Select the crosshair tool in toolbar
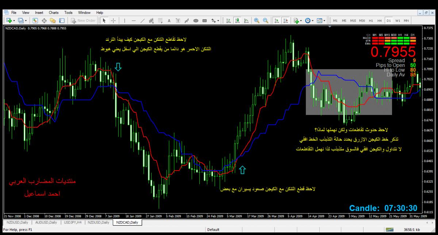438x235 pixels. (x=113, y=21)
